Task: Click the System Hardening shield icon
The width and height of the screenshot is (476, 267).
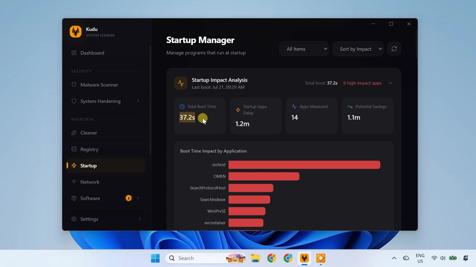Action: [x=74, y=101]
